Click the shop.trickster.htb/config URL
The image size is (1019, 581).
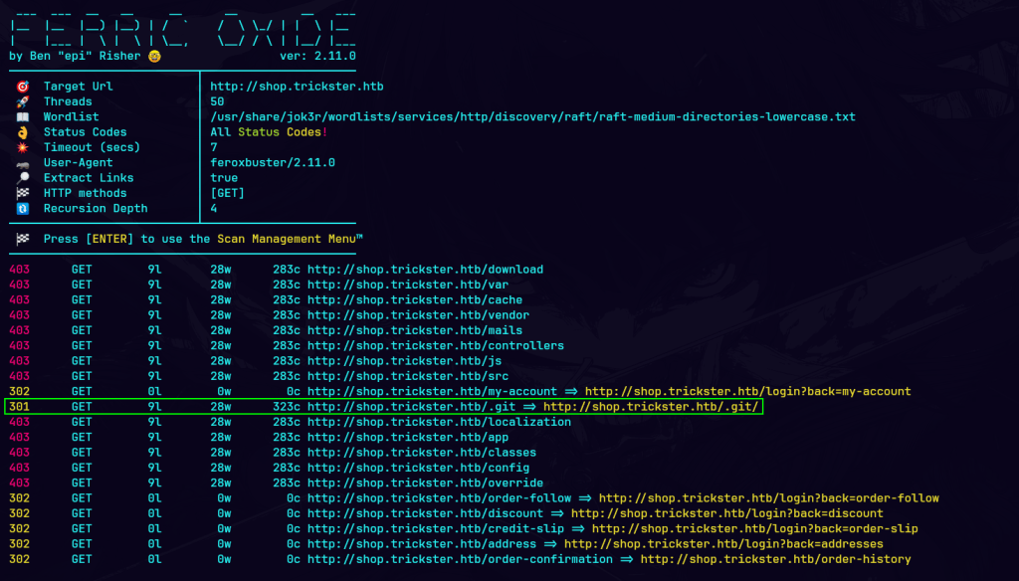click(x=418, y=468)
